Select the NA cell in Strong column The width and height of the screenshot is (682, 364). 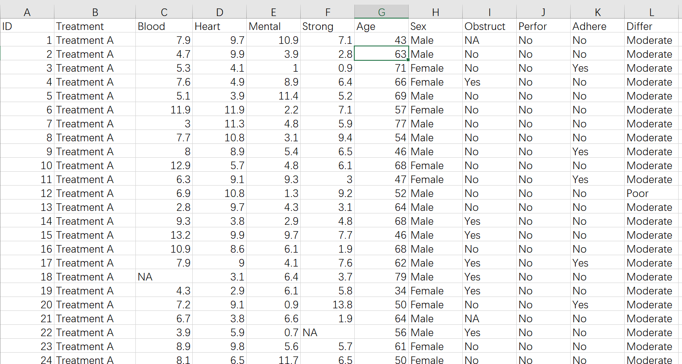pos(327,332)
